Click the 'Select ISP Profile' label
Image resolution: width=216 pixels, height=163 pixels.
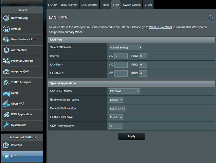click(61, 47)
